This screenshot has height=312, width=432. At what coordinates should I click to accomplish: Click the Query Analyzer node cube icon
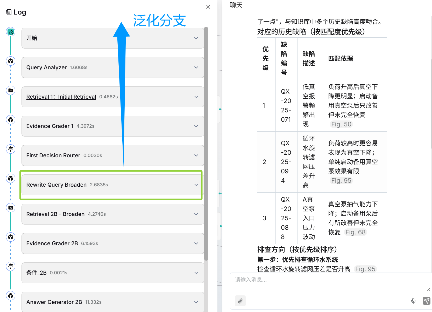11,61
